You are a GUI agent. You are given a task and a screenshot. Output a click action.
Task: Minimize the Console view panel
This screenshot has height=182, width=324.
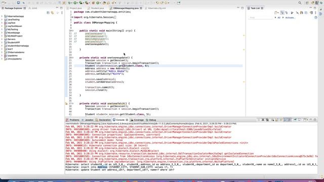click(310, 120)
